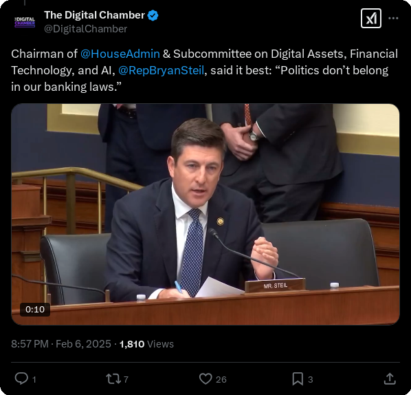Screen dimensions: 411x395
Task: View the 1,810 Views count
Action: pos(146,344)
